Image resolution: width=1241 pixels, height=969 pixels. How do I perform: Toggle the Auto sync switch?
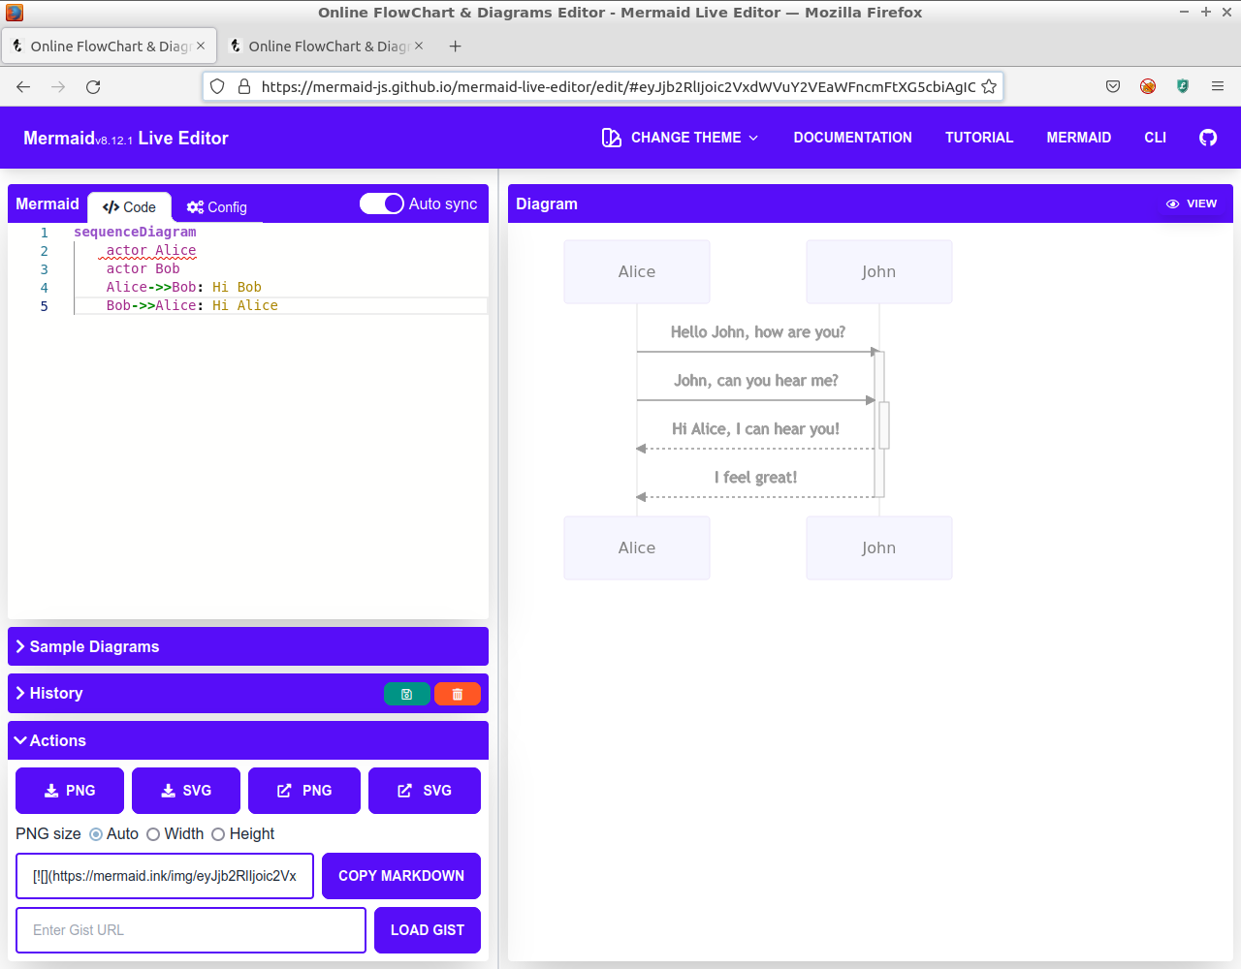tap(382, 203)
